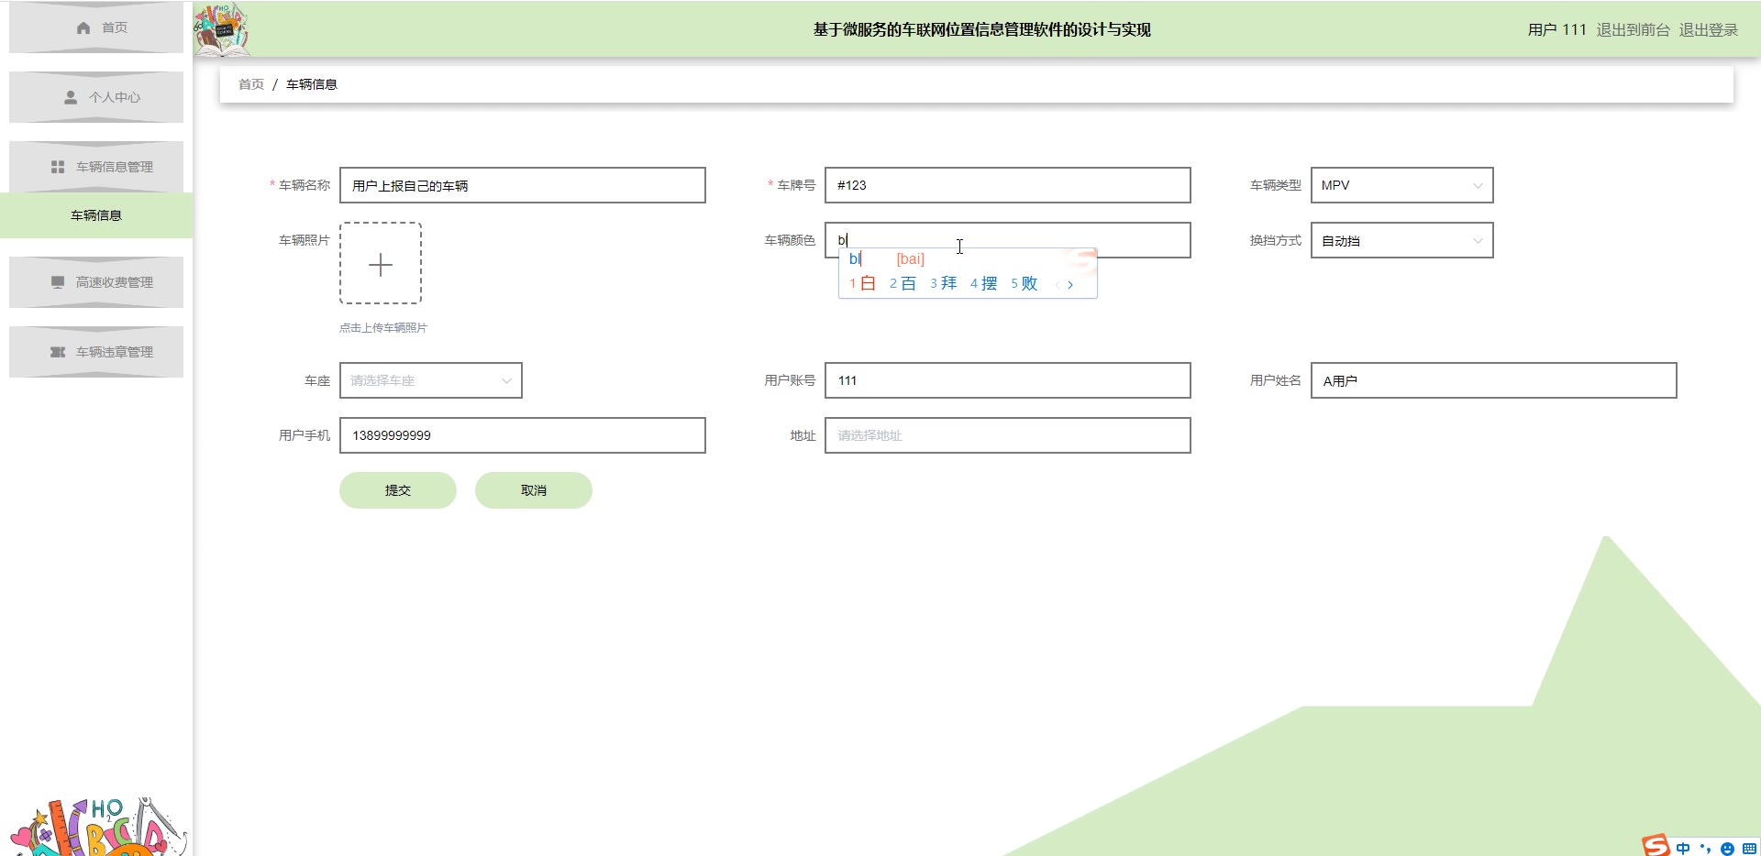Expand the 车辆违章管理 sidebar menu
This screenshot has height=856, width=1761.
tap(96, 352)
